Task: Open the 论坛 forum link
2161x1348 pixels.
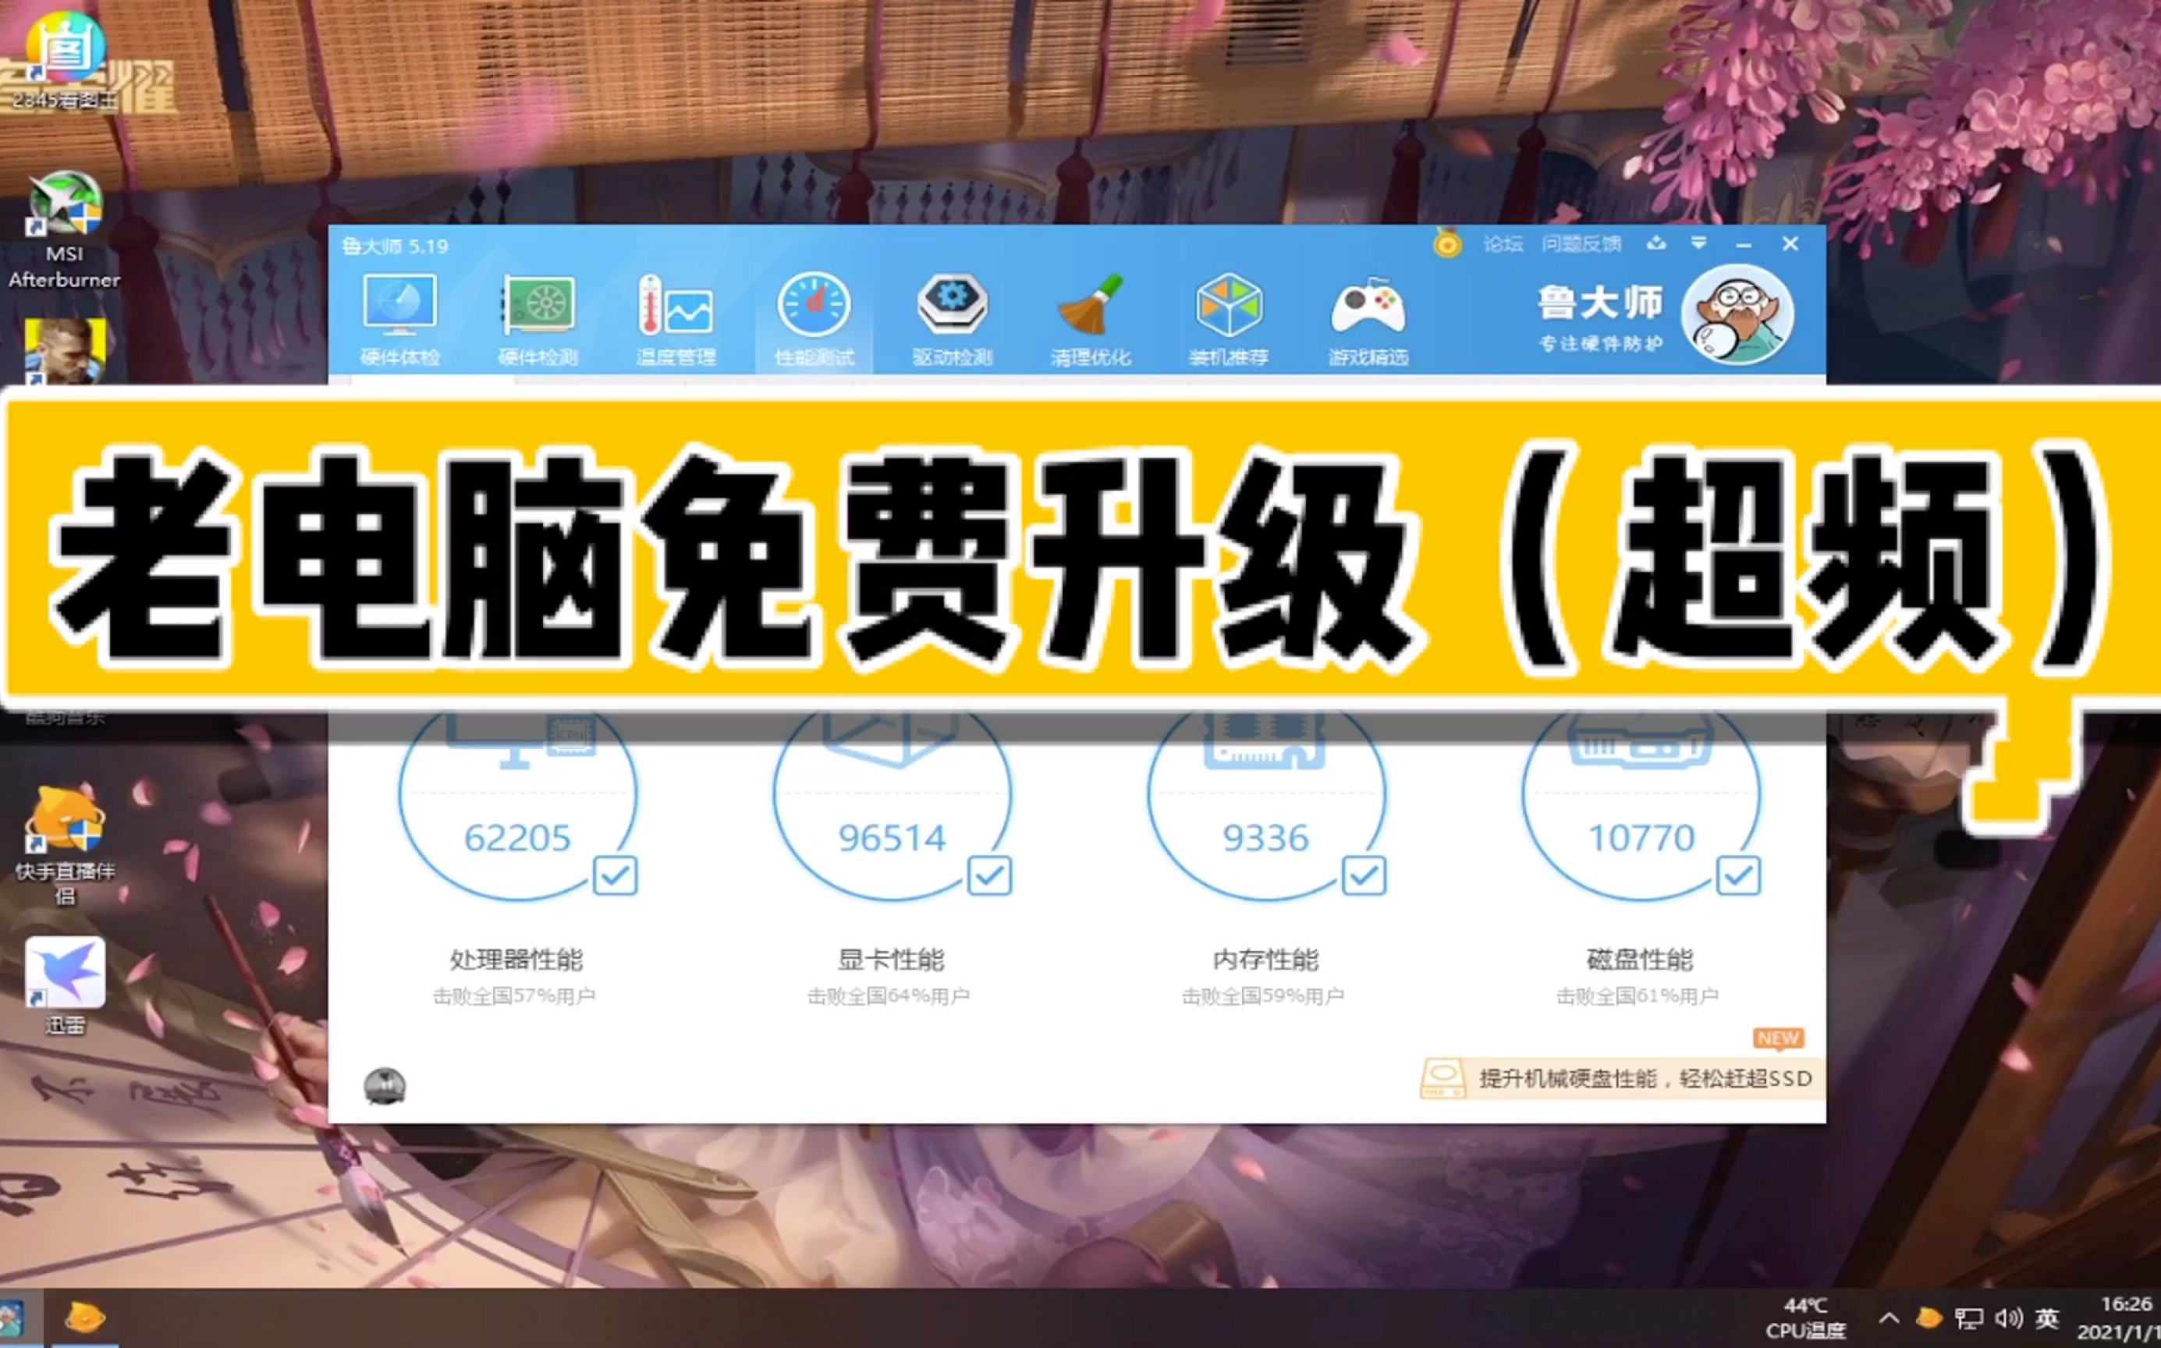Action: click(1503, 243)
